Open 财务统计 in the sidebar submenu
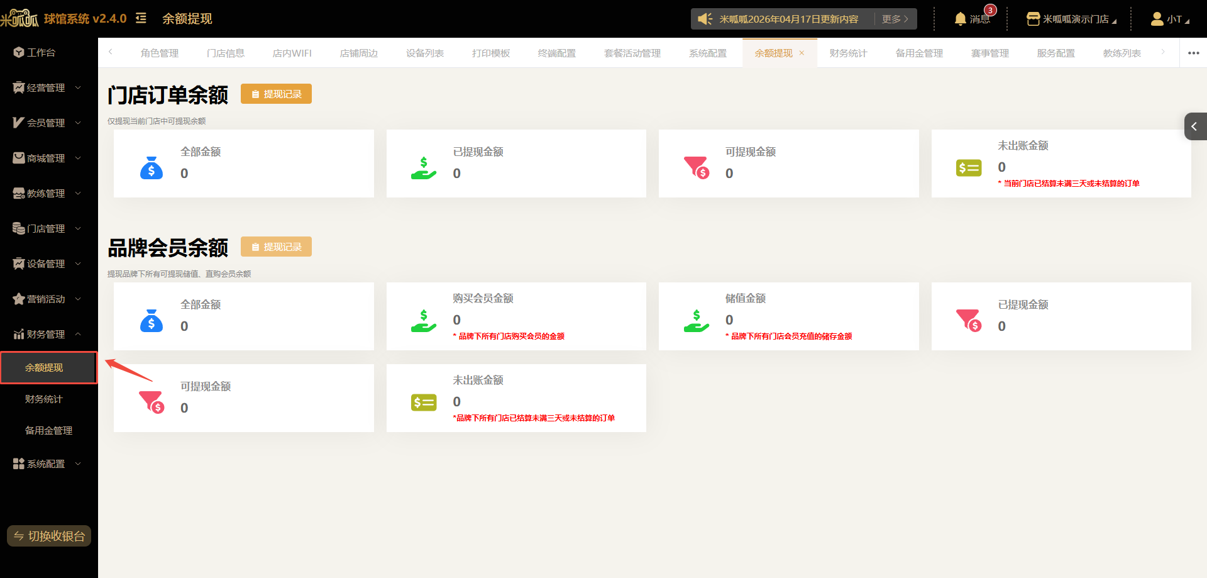Viewport: 1207px width, 578px height. tap(44, 399)
